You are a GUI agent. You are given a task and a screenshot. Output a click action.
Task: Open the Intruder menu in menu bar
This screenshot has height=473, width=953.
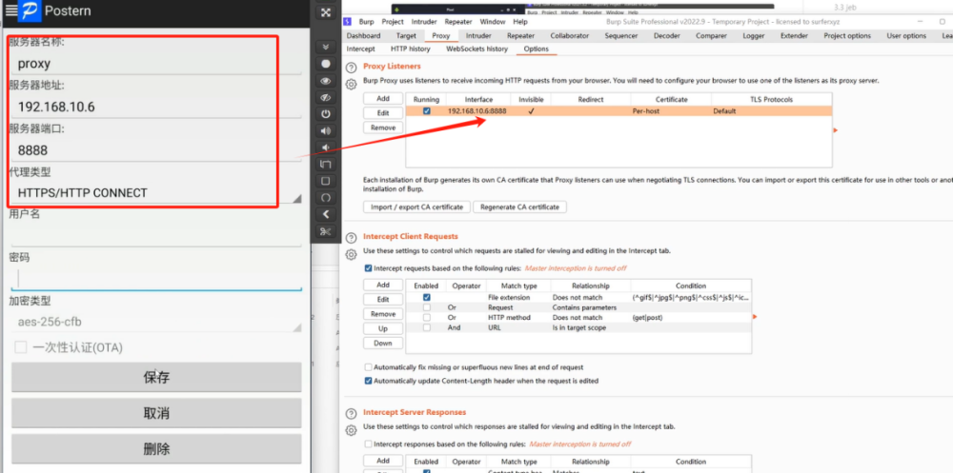424,21
